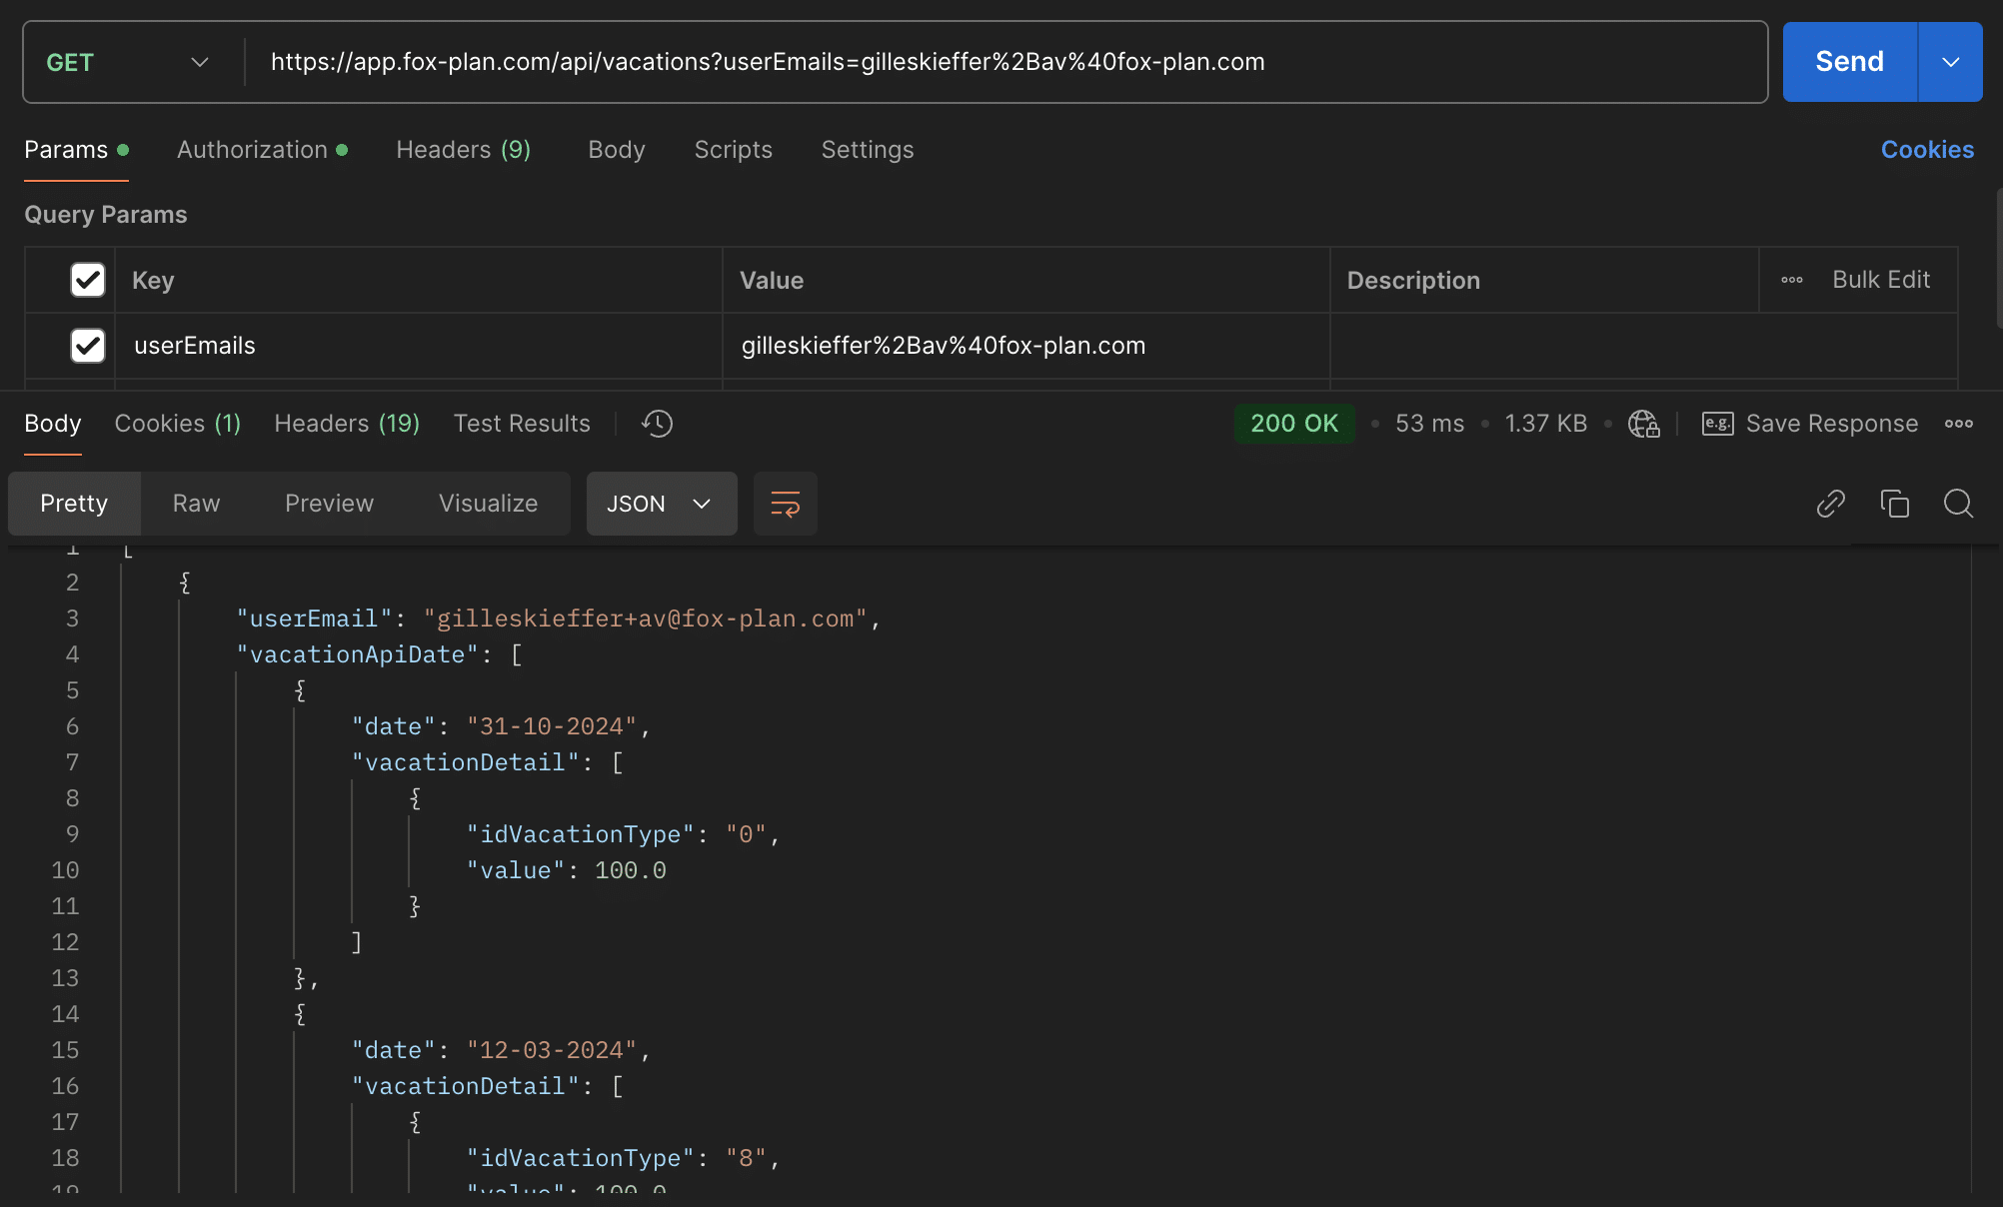Select the Pretty view
Viewport: 2003px width, 1207px height.
74,504
